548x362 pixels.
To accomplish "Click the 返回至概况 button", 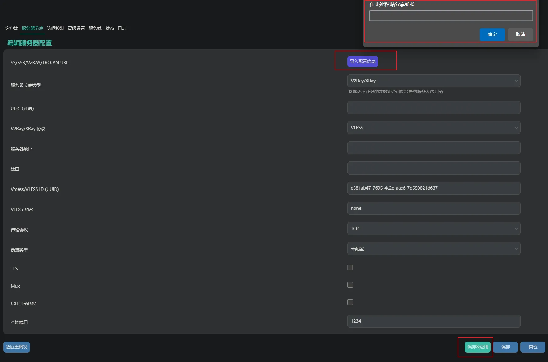I will pyautogui.click(x=17, y=347).
